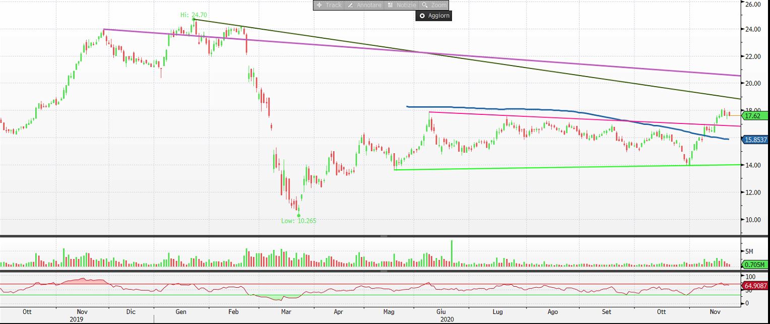Show the Notizie news overlay

pyautogui.click(x=401, y=5)
